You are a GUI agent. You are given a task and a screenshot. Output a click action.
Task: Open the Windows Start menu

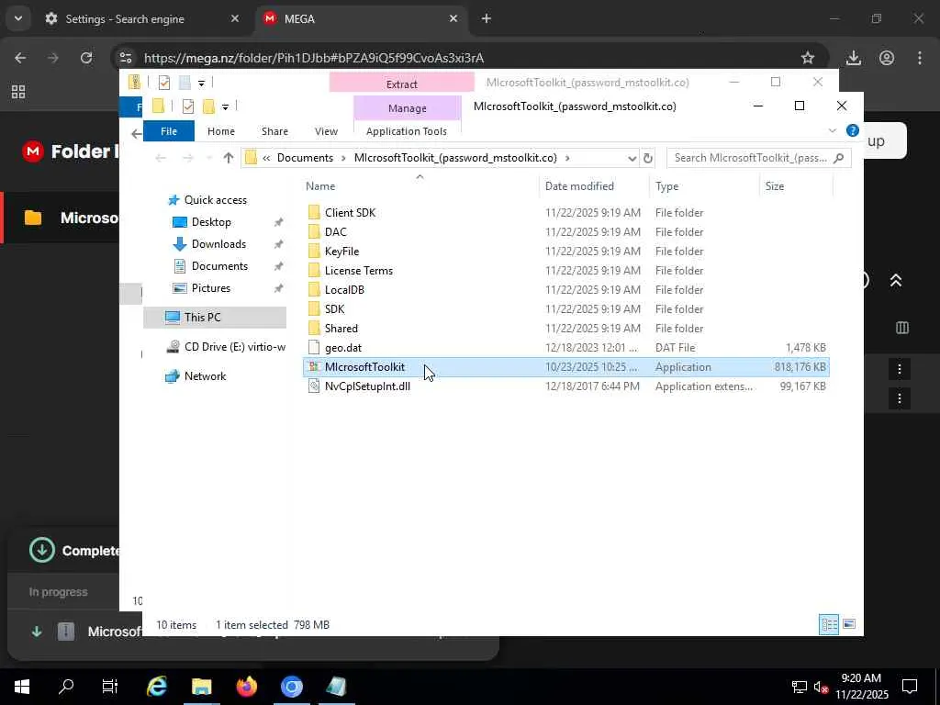(x=22, y=687)
